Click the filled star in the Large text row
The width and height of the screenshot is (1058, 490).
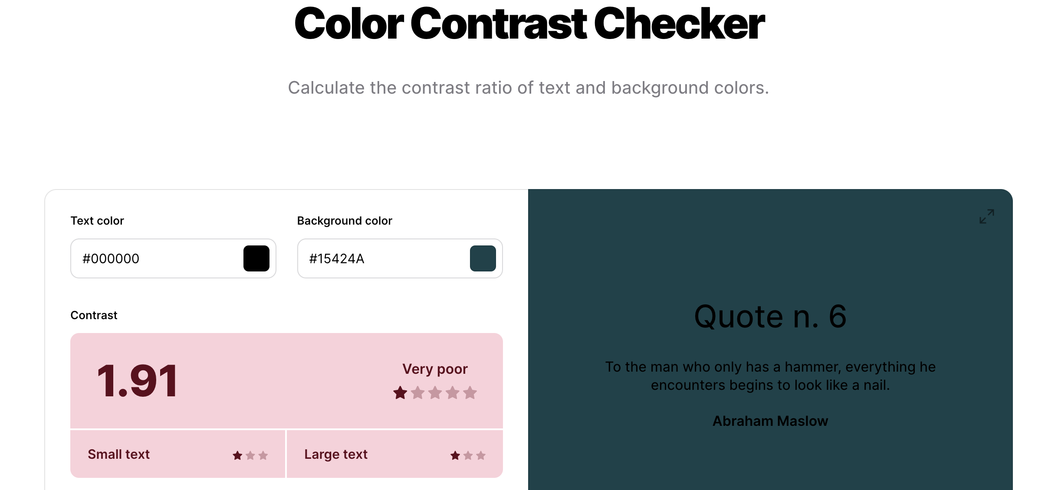[455, 455]
